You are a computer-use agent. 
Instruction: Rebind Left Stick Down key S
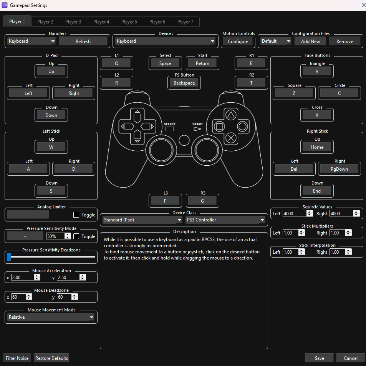51,191
